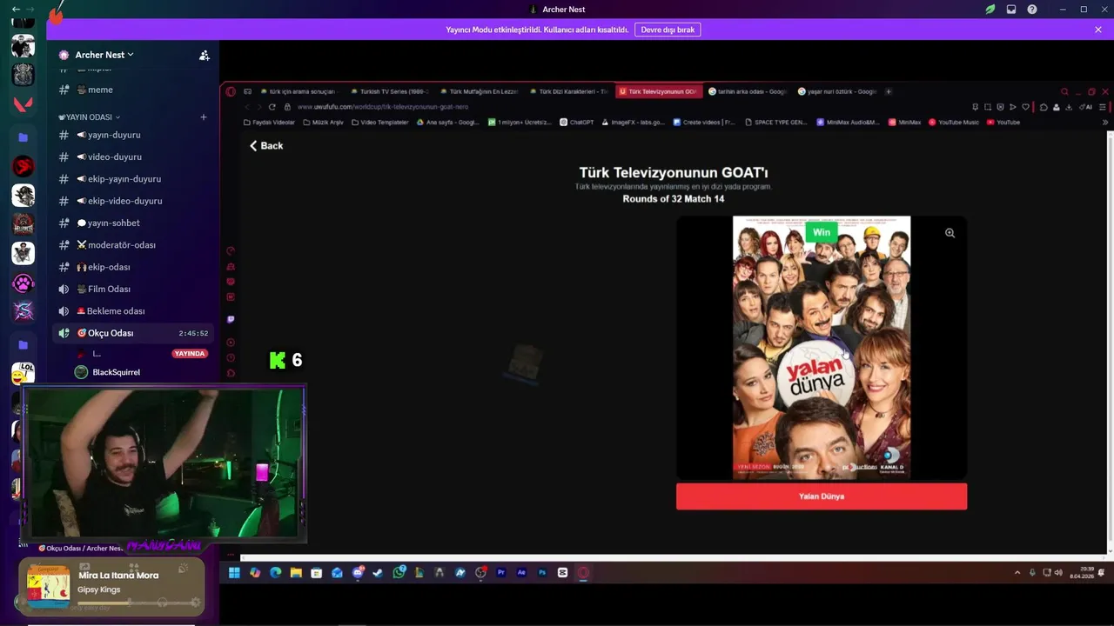This screenshot has height=626, width=1114.
Task: Toggle the Okçu Odası voice channel
Action: tap(133, 333)
